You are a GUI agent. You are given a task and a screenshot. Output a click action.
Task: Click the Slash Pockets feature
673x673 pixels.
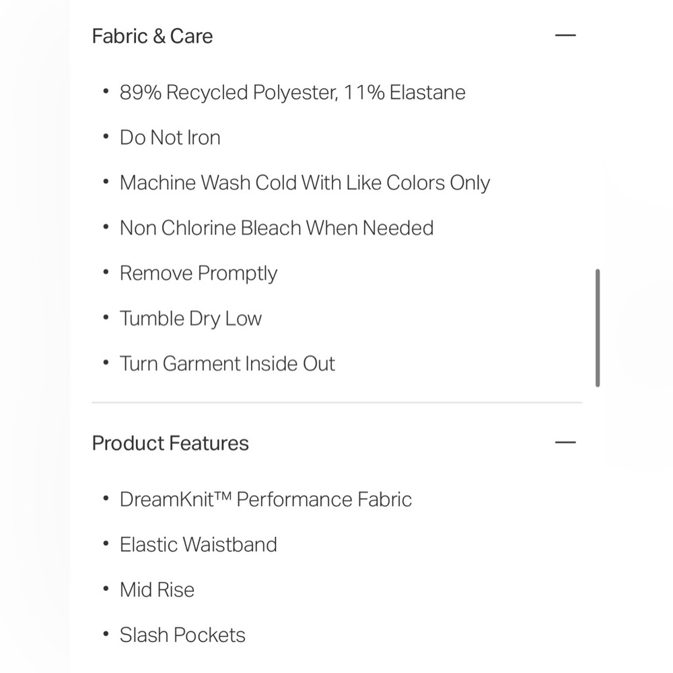(x=182, y=635)
